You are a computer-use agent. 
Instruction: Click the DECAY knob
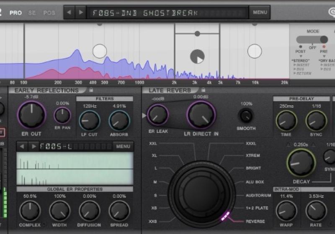[301, 163]
